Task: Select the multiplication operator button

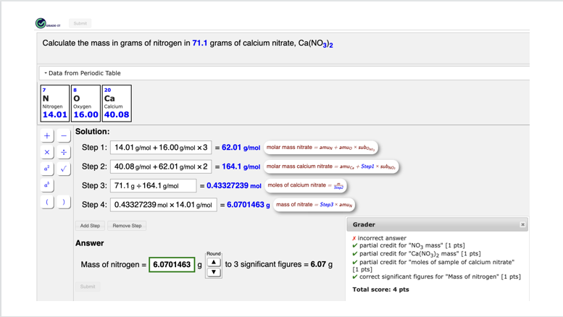Action: [x=47, y=152]
